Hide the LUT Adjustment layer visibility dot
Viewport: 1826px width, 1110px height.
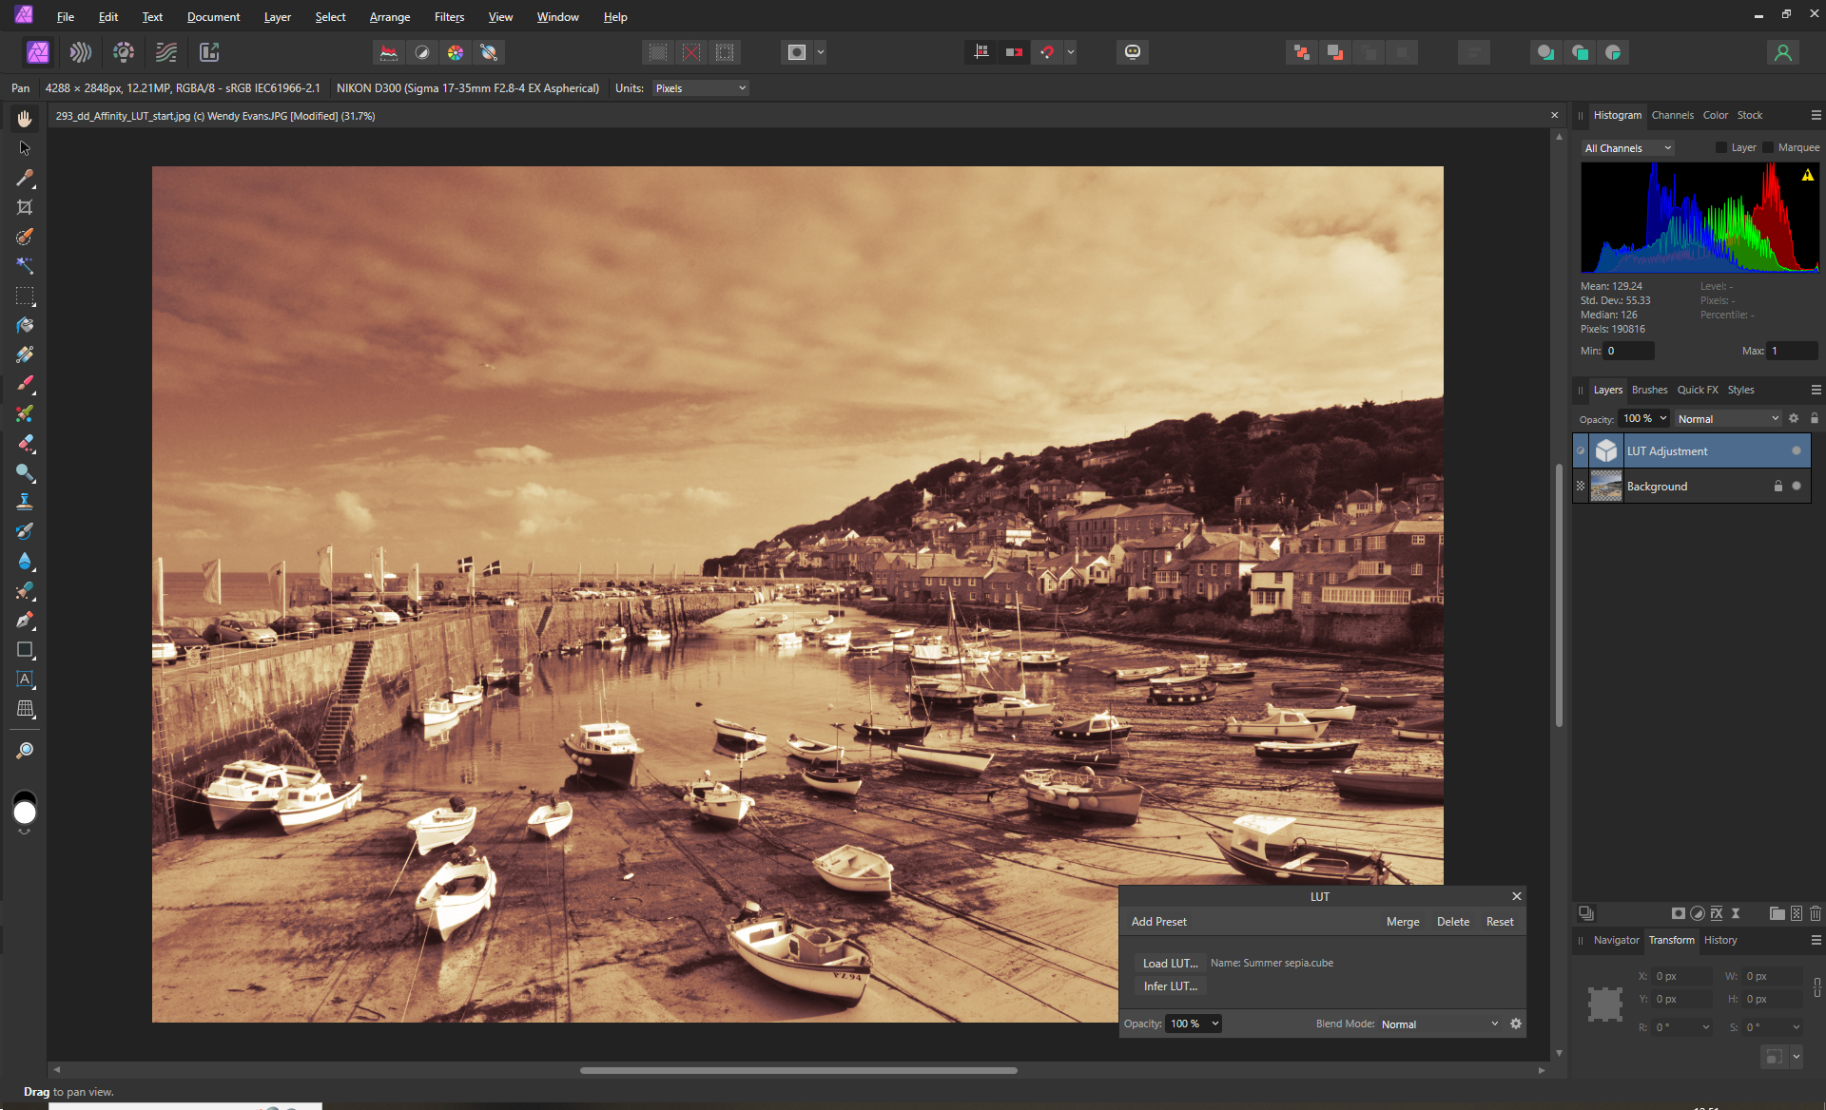coord(1797,451)
